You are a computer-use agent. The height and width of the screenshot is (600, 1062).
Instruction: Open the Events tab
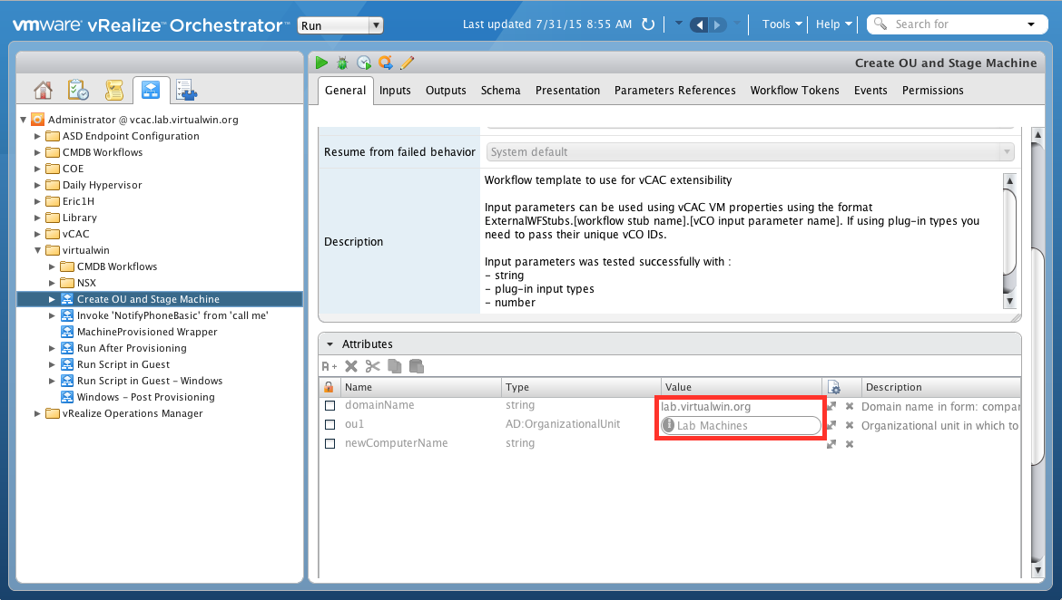click(x=870, y=91)
